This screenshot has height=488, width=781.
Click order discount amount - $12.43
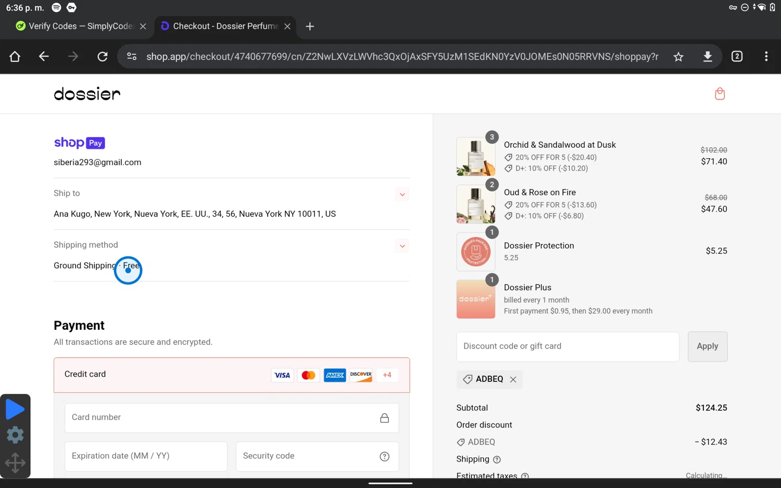coord(711,442)
